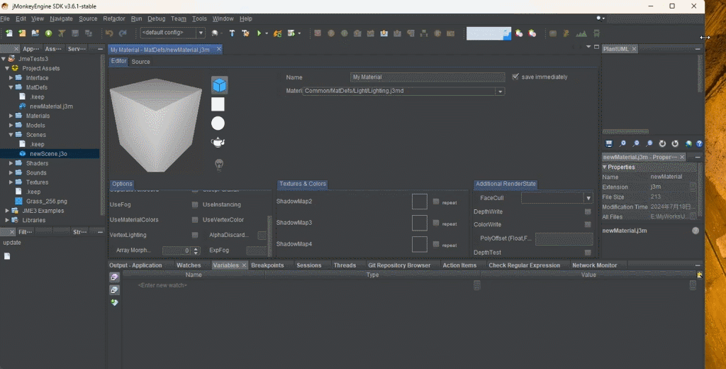
Task: Click the terrain mountains toolbar icon
Action: coord(581,33)
